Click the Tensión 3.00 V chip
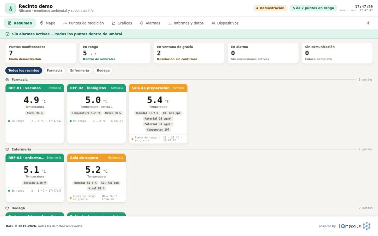Screen dimensions: 378x236 click(x=35, y=183)
